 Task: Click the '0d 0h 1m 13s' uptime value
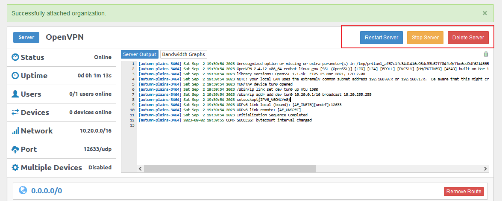coord(95,76)
